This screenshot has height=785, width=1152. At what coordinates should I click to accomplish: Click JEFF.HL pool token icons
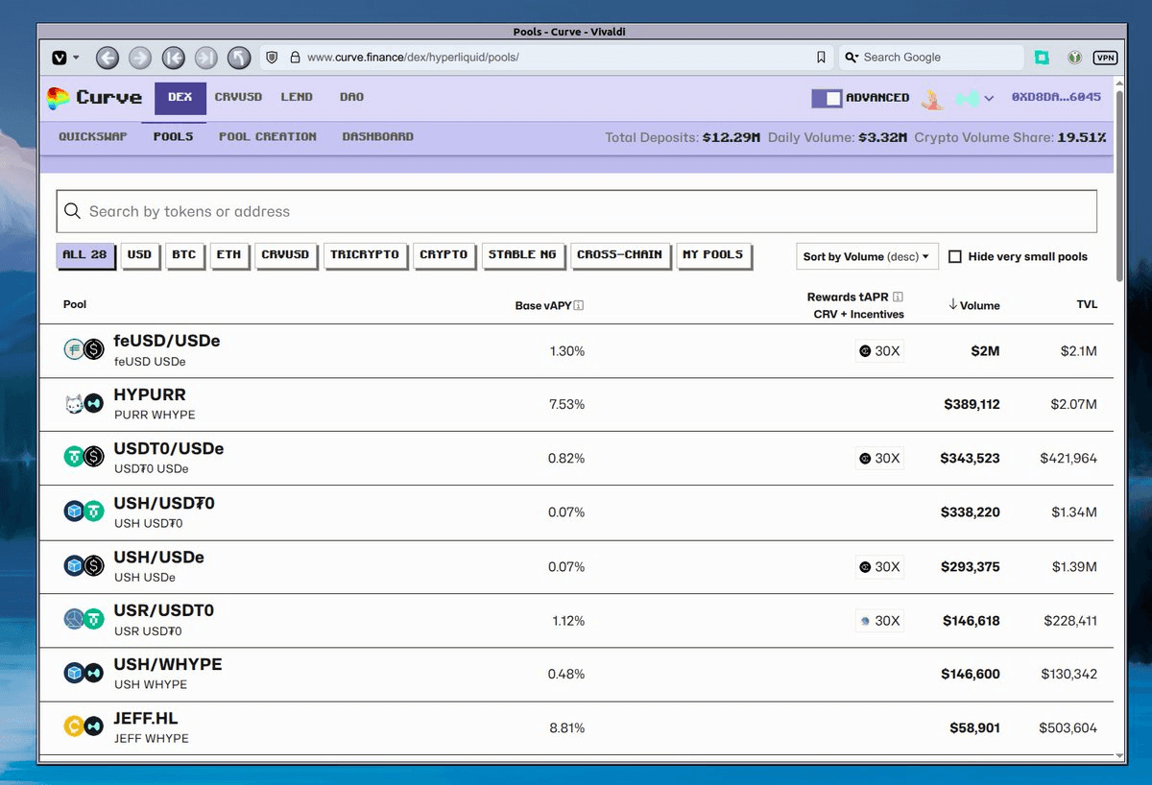(84, 727)
